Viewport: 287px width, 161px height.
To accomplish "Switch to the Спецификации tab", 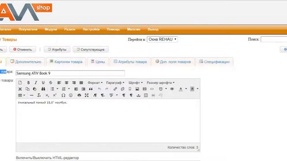I will 214,62.
